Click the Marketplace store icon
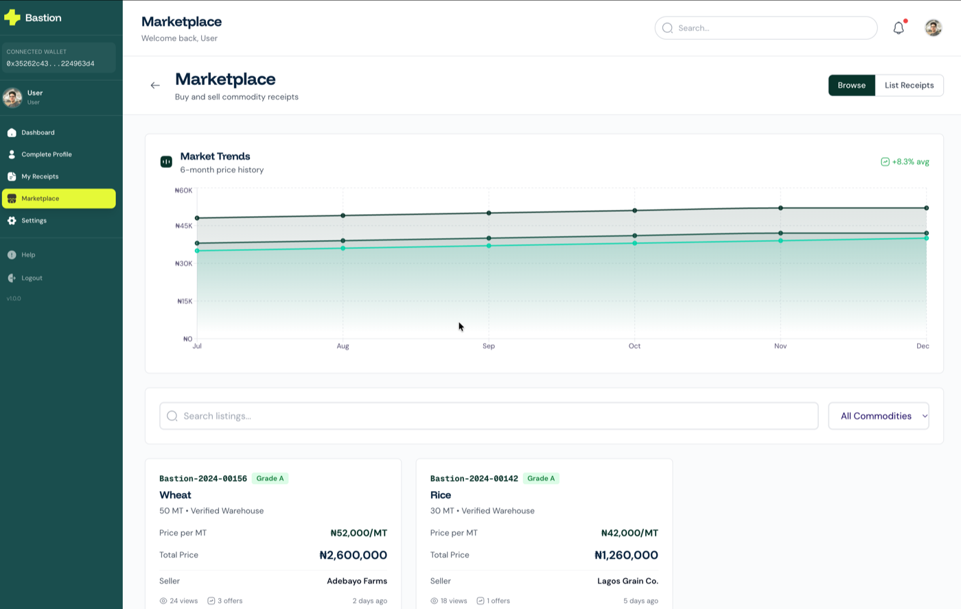Image resolution: width=961 pixels, height=609 pixels. click(12, 198)
